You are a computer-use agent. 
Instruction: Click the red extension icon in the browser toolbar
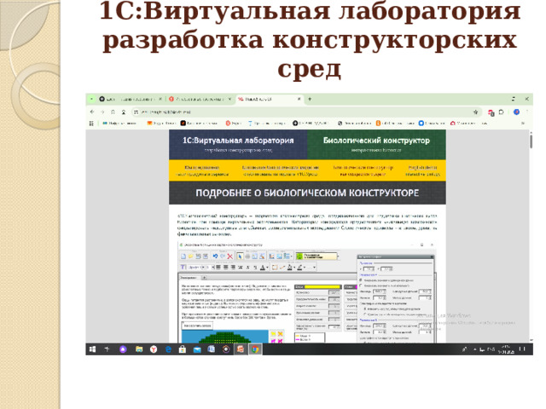click(x=491, y=112)
